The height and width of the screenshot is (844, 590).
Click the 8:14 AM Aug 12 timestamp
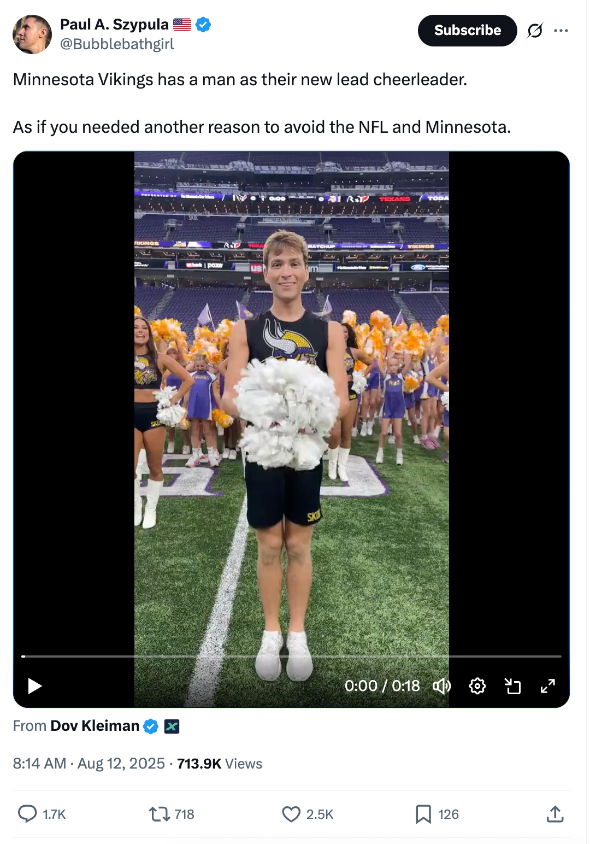(x=88, y=763)
